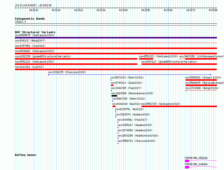Select the nsv3111911 (Lu2017) label

(x=29, y=67)
